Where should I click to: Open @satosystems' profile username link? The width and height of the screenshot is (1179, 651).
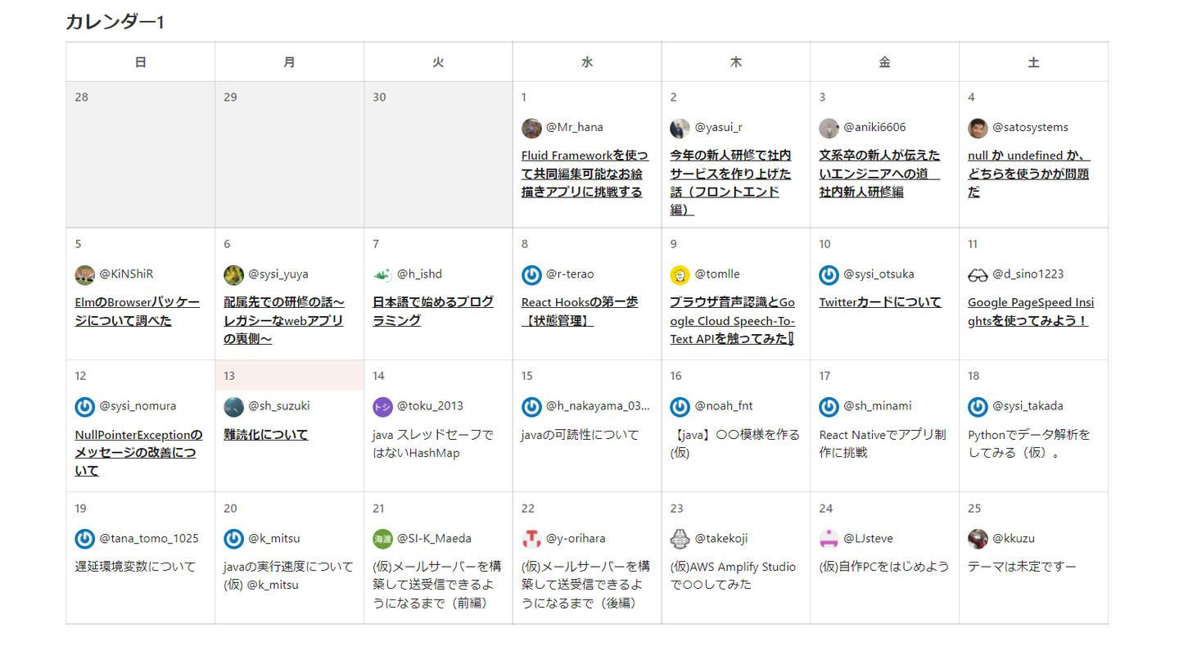[1030, 128]
